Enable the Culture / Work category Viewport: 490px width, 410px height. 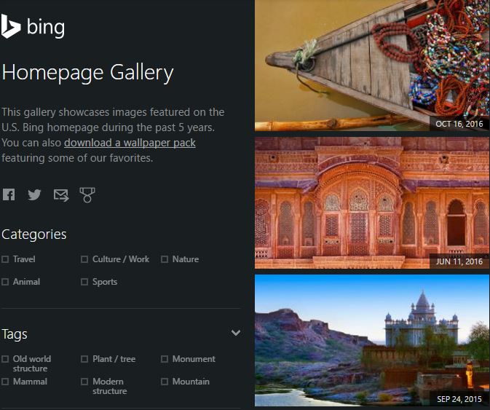pyautogui.click(x=84, y=259)
